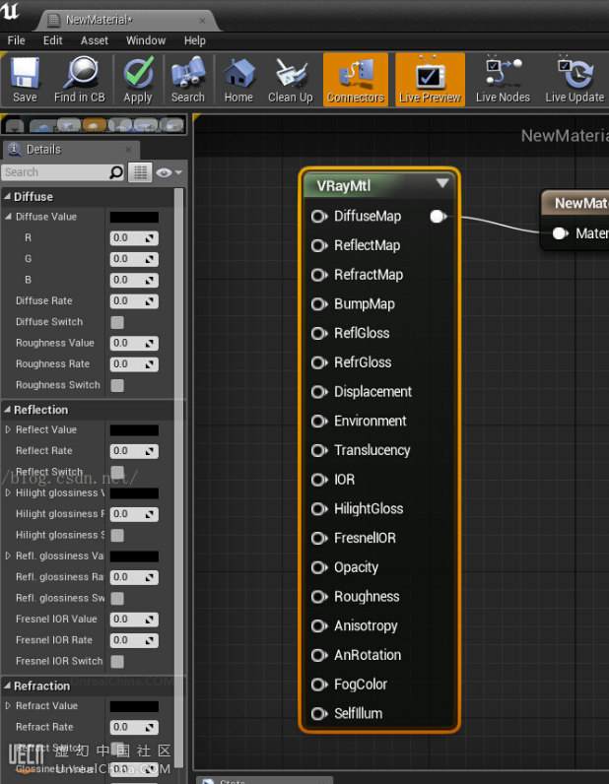Open the Window menu
The height and width of the screenshot is (784, 609).
pos(146,40)
